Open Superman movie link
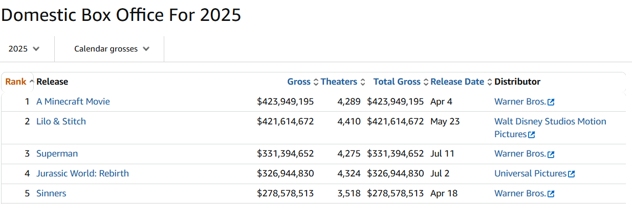Viewport: 632px width, 204px height. point(57,154)
